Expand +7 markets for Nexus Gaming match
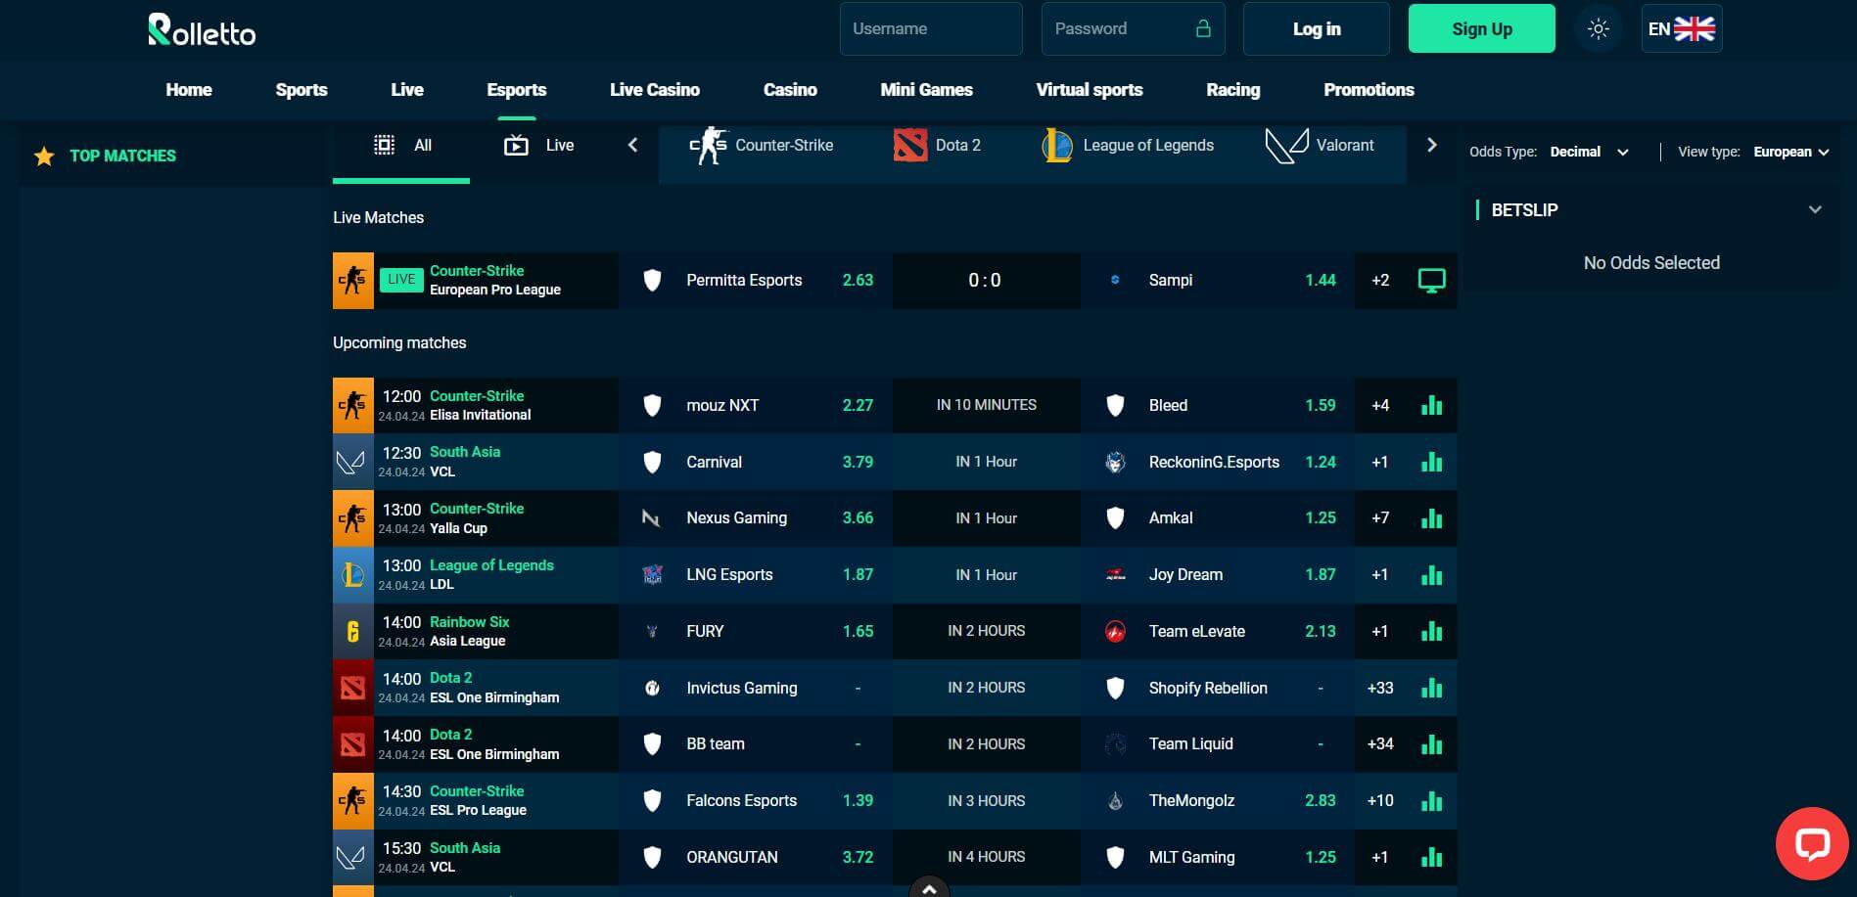The image size is (1857, 897). [1379, 517]
